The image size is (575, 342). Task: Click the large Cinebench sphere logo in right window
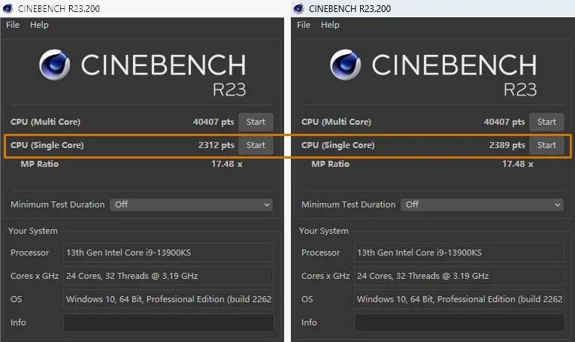tap(346, 65)
